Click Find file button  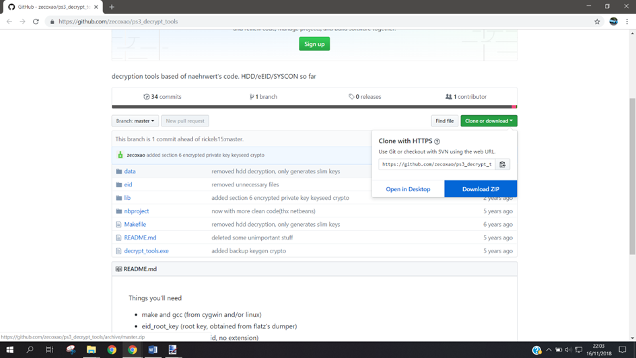coord(445,121)
